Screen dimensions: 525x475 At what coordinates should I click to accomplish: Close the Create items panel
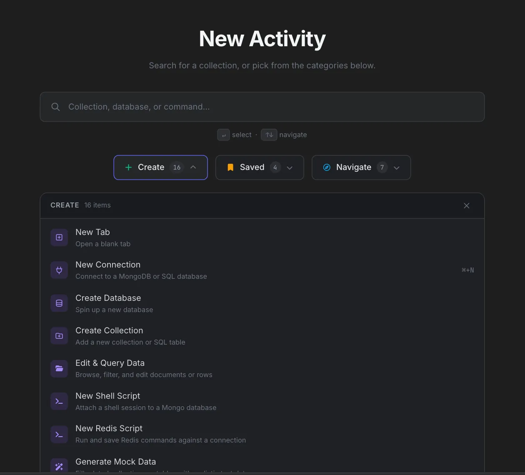[467, 205]
